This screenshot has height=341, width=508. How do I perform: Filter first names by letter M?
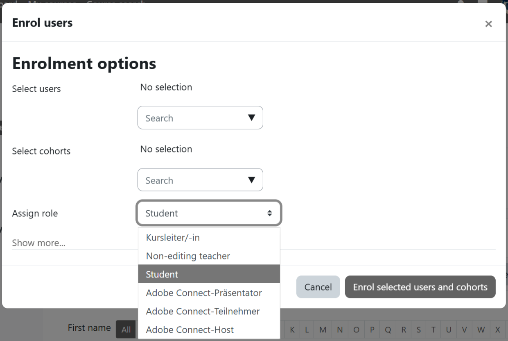click(323, 330)
